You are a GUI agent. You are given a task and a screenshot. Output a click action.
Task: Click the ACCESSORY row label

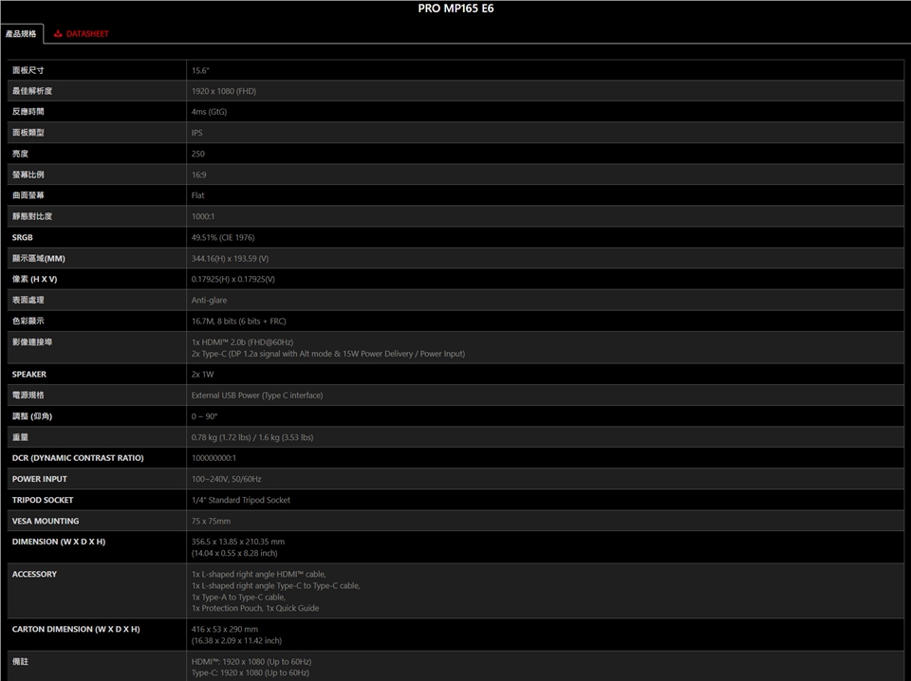[x=34, y=574]
